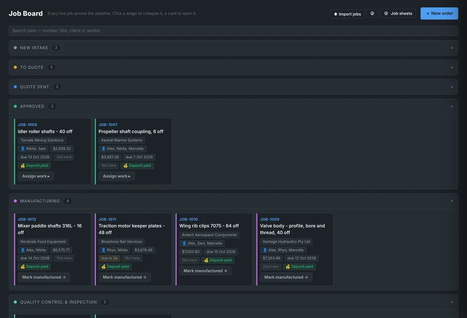Screen dimensions: 467x318
Task: Open job link JOB-1008
Action: 27,125
